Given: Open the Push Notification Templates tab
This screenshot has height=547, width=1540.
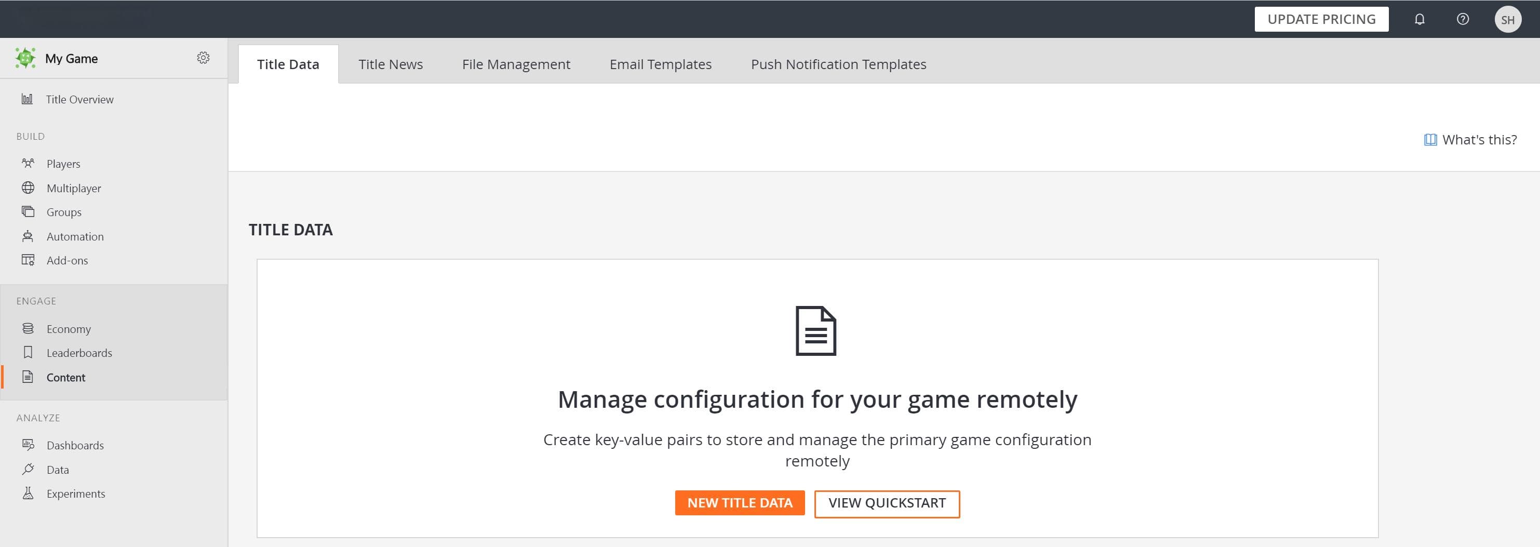Looking at the screenshot, I should coord(839,64).
